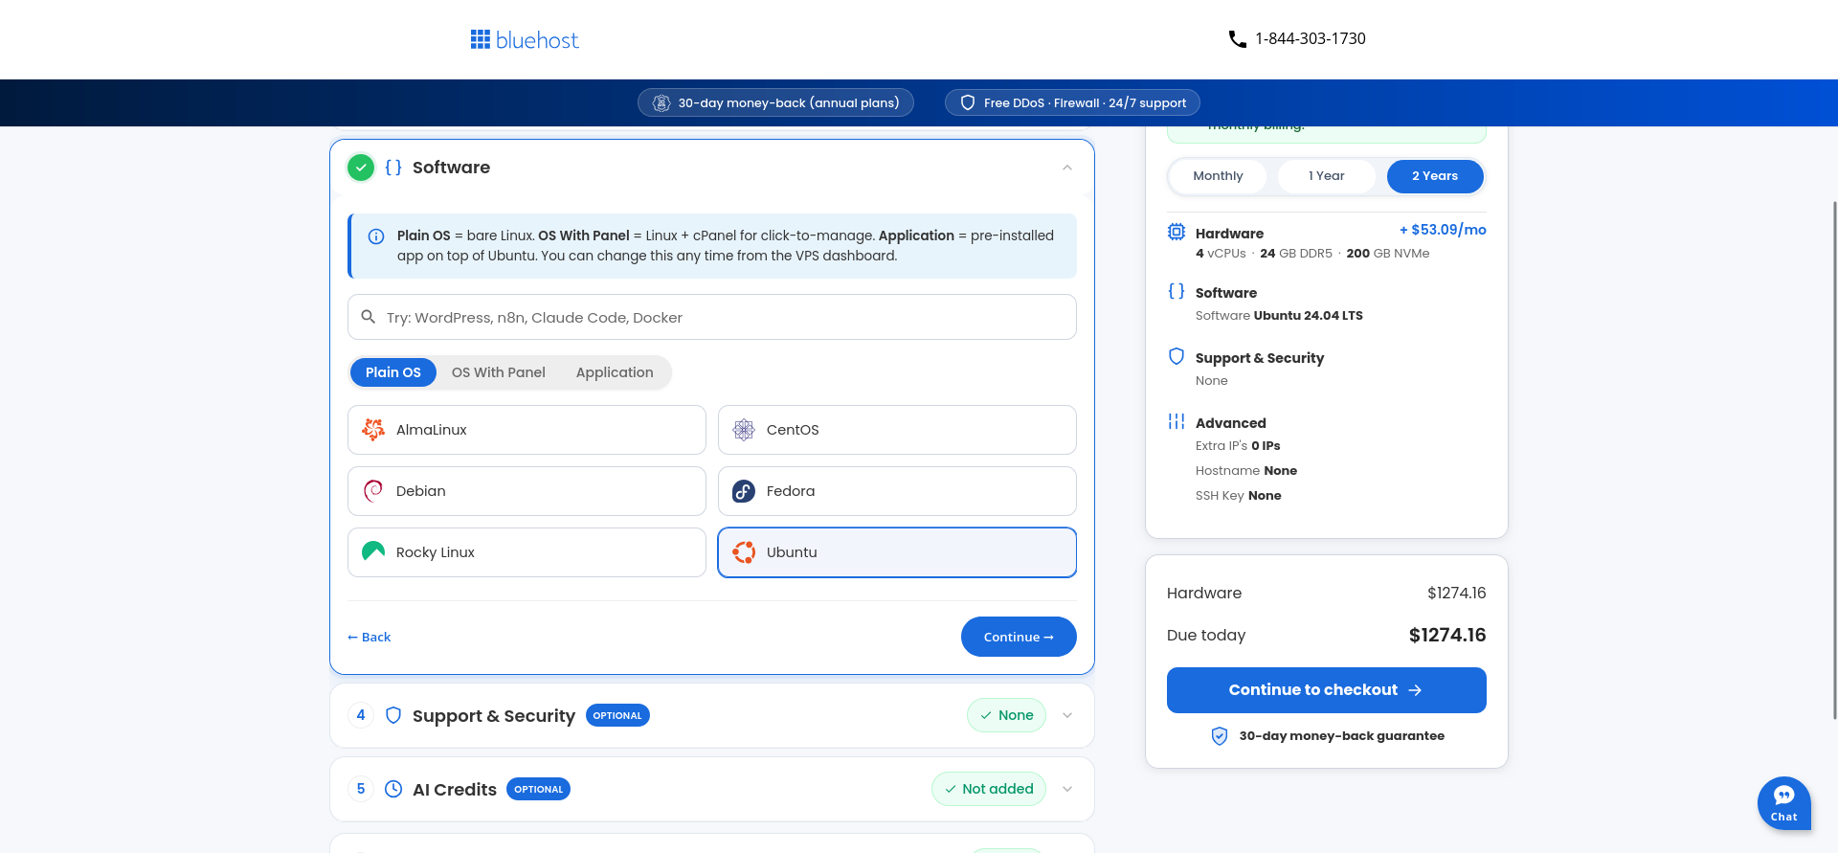
Task: Click the Continue button in Software section
Action: (x=1019, y=637)
